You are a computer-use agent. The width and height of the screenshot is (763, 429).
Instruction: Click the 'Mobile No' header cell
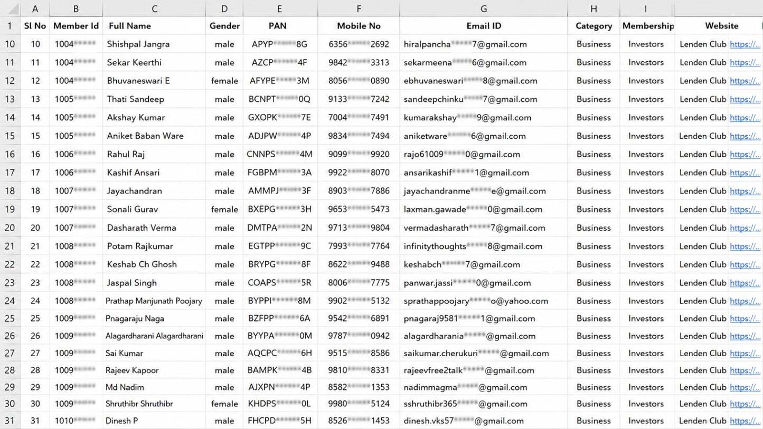359,26
